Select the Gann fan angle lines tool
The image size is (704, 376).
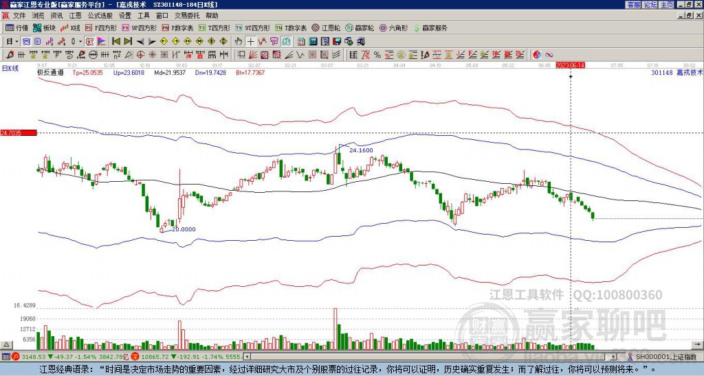(252, 55)
